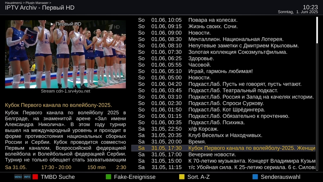Viewport: 323px width, 182px height.
Task: Click the MENU key icon
Action: click(18, 177)
